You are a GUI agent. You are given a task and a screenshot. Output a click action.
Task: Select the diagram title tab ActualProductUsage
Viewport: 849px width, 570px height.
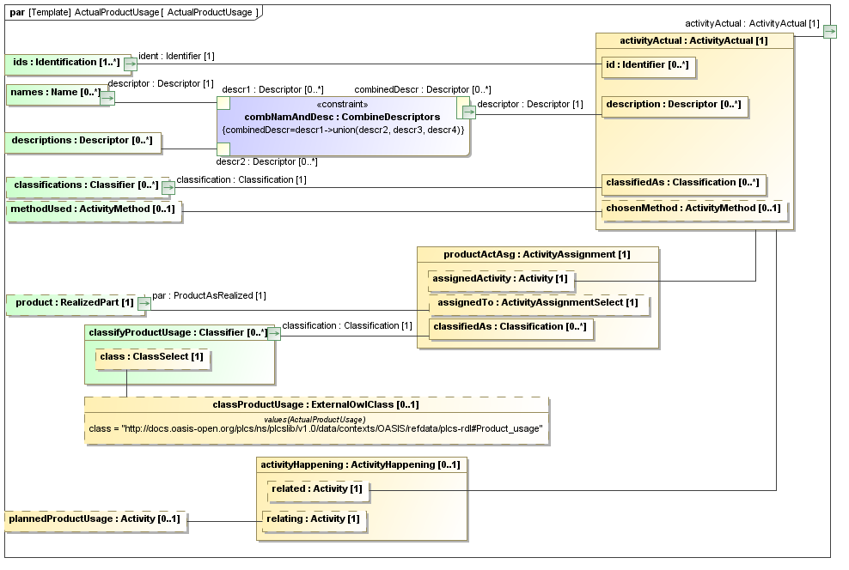(132, 12)
